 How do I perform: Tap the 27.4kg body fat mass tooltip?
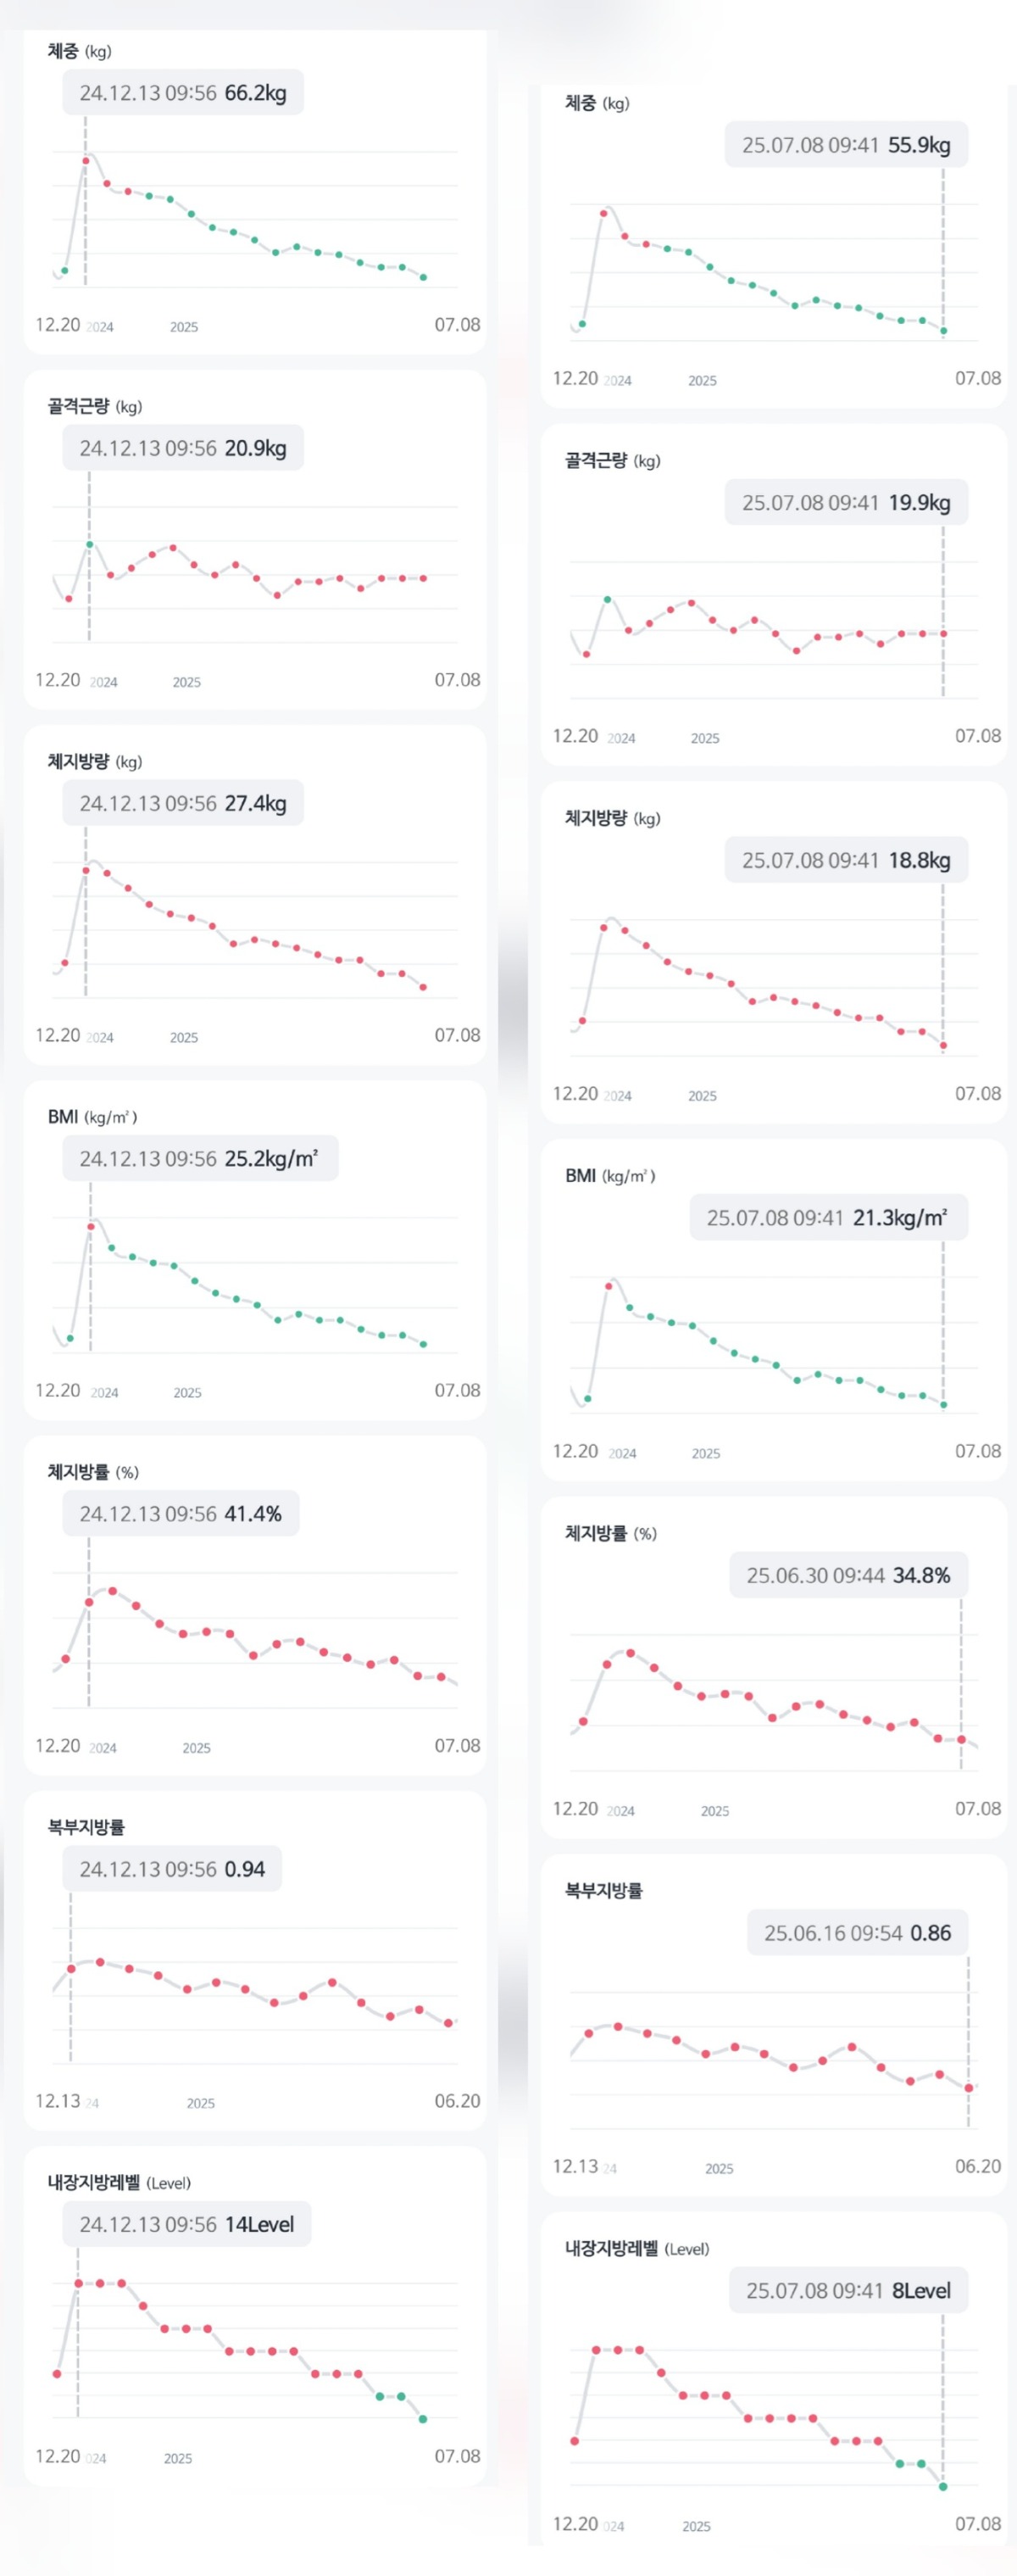pos(183,803)
